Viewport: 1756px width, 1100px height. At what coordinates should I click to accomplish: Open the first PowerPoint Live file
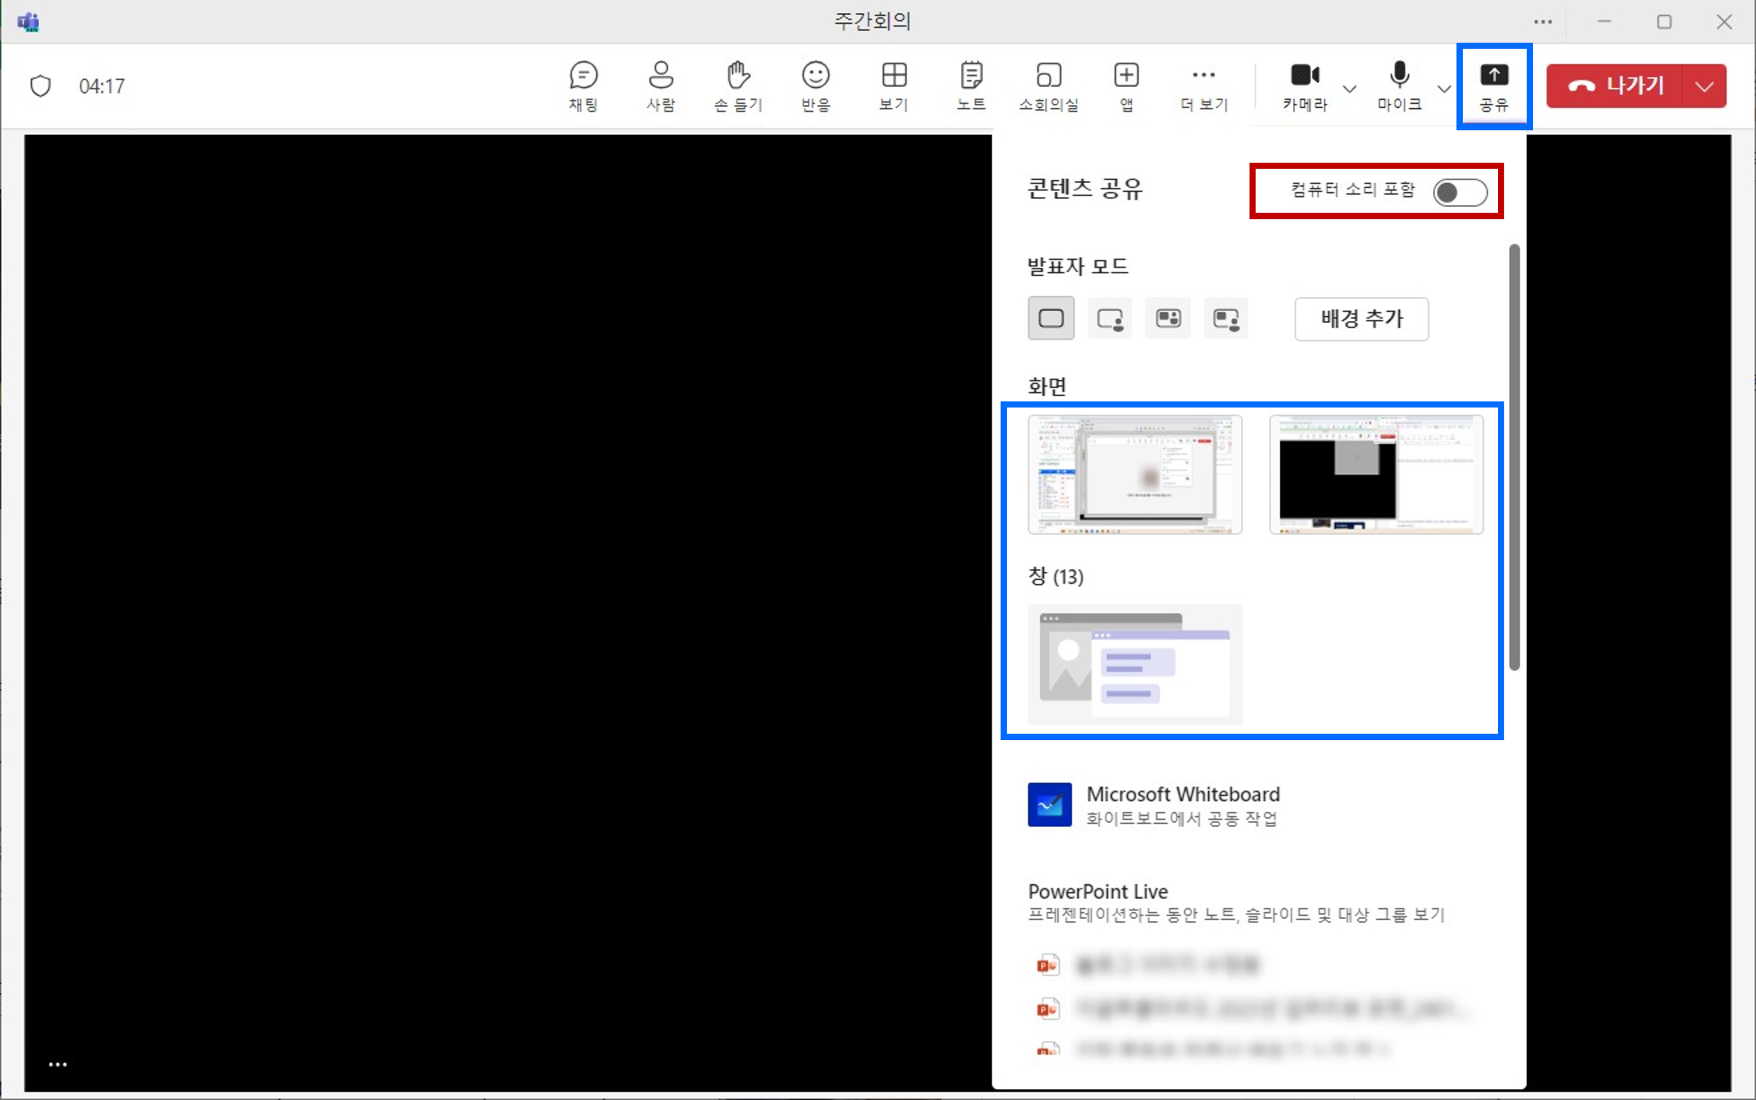(x=1164, y=963)
